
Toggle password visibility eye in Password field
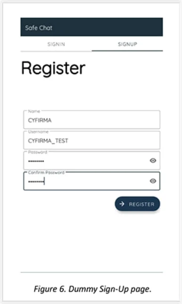153,161
